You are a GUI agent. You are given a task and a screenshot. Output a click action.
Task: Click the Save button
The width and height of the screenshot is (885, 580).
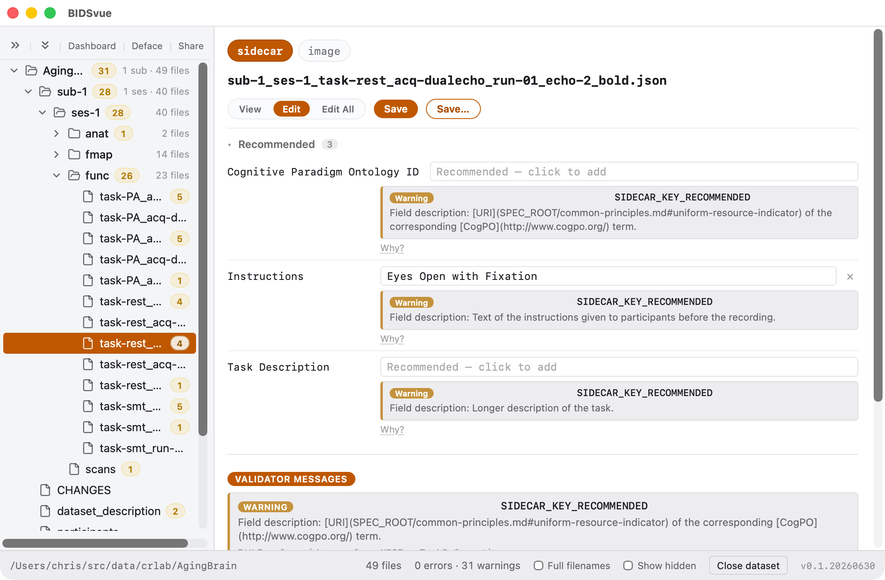(x=396, y=109)
